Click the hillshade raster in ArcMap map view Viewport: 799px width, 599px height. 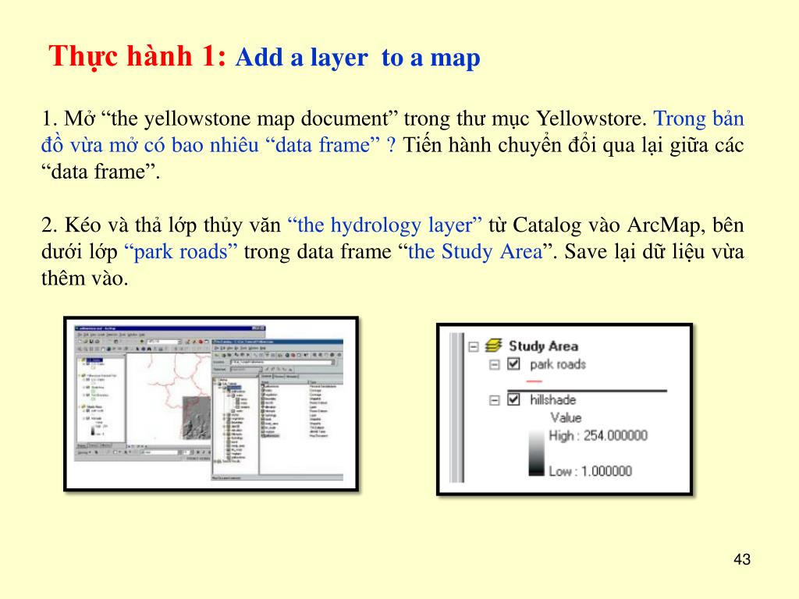(x=196, y=418)
